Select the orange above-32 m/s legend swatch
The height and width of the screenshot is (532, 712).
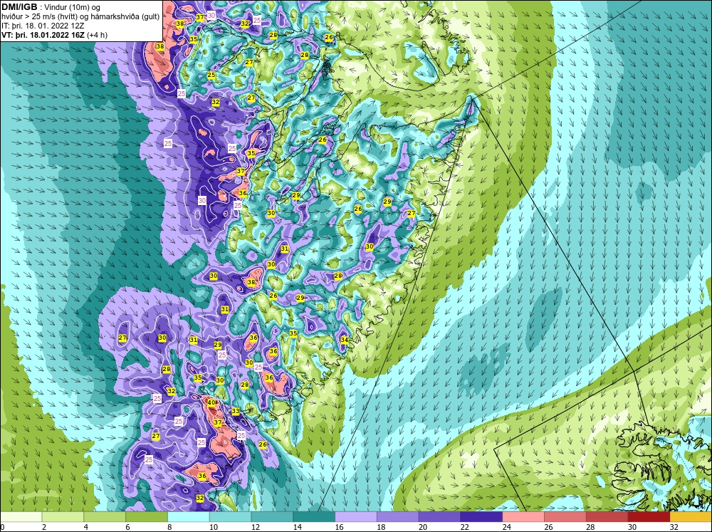691,517
